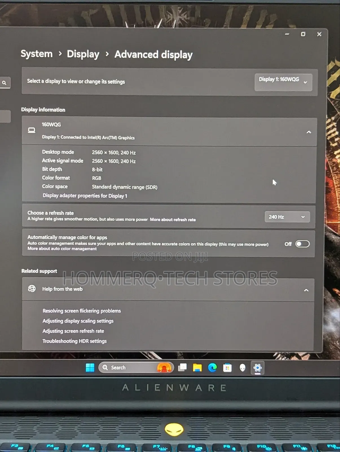Click the taskbar Search box
Image resolution: width=340 pixels, height=452 pixels.
136,368
